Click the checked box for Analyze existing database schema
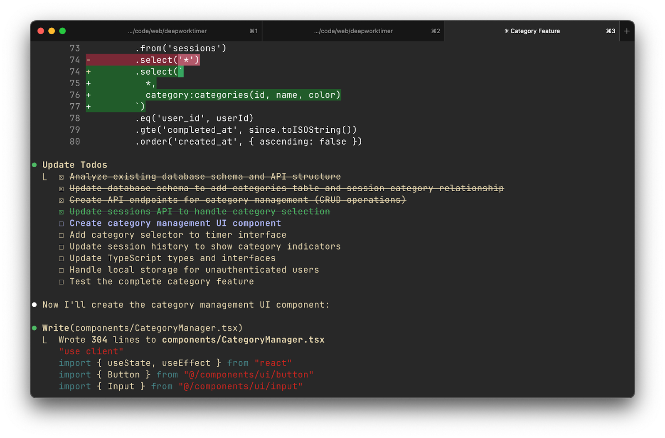The width and height of the screenshot is (665, 438). (x=62, y=177)
